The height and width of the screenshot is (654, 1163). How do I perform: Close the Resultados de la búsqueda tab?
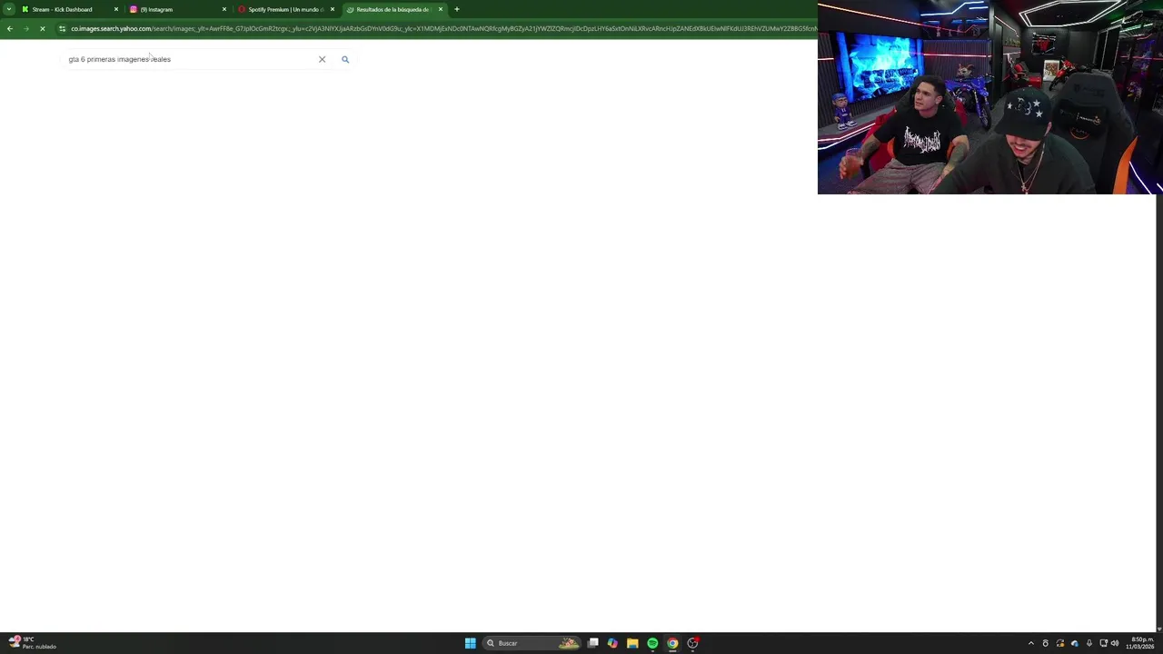[441, 9]
